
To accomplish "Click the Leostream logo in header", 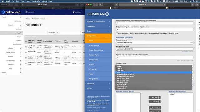I will [98, 14].
